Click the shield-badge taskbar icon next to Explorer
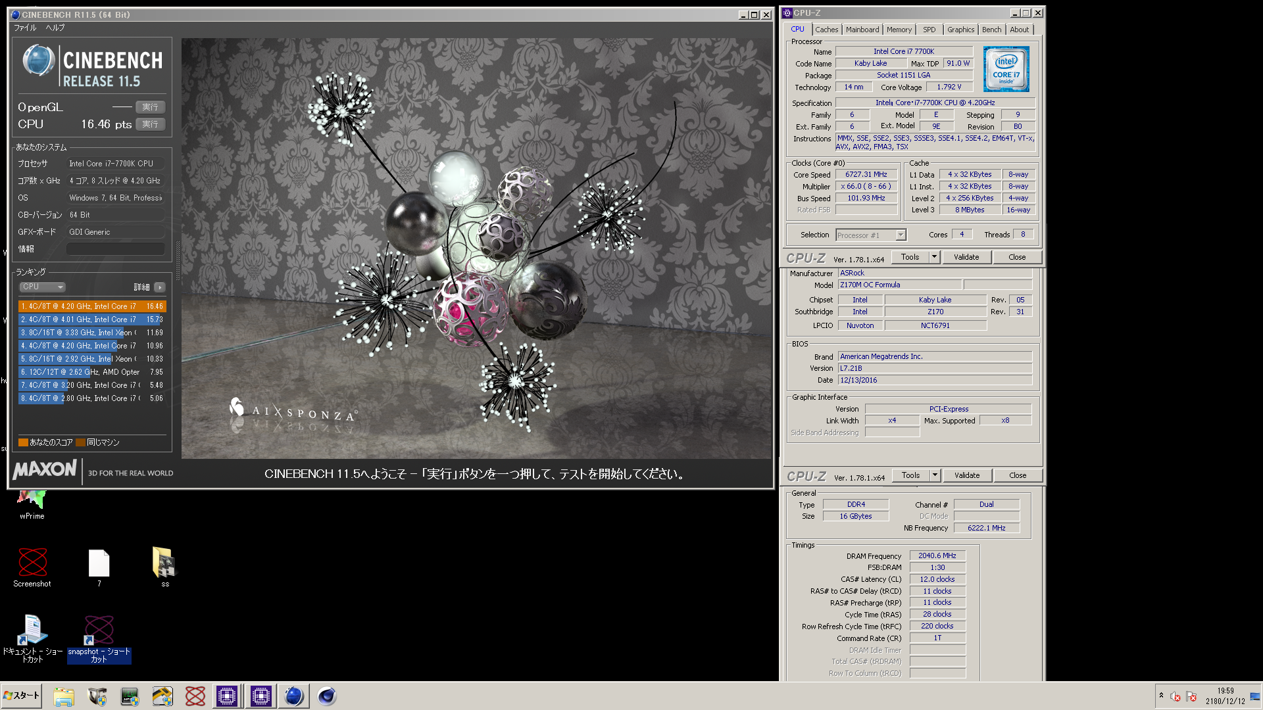1263x710 pixels. click(97, 696)
